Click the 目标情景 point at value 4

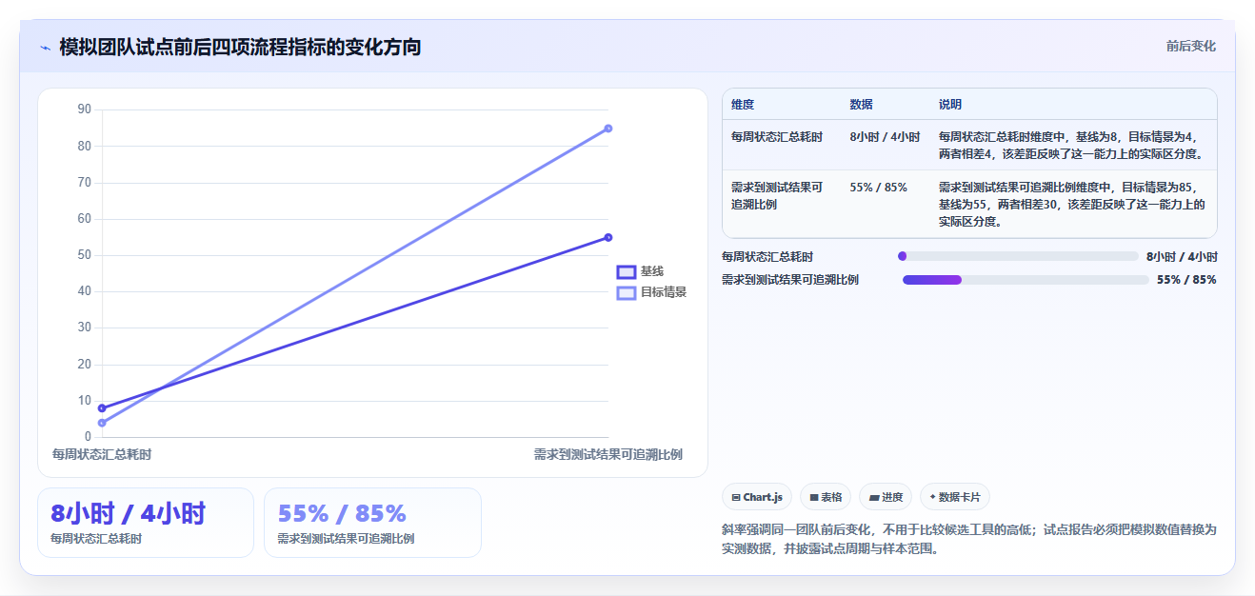(102, 423)
